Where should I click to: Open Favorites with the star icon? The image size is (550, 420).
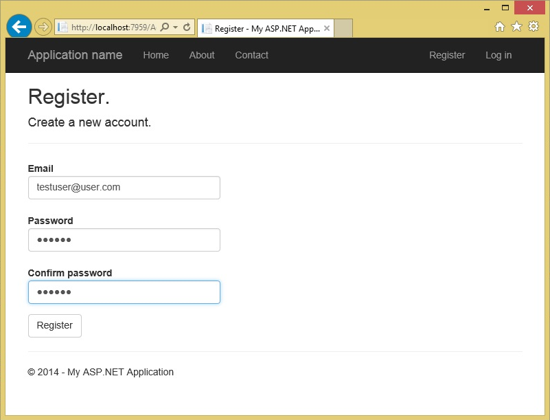point(516,27)
